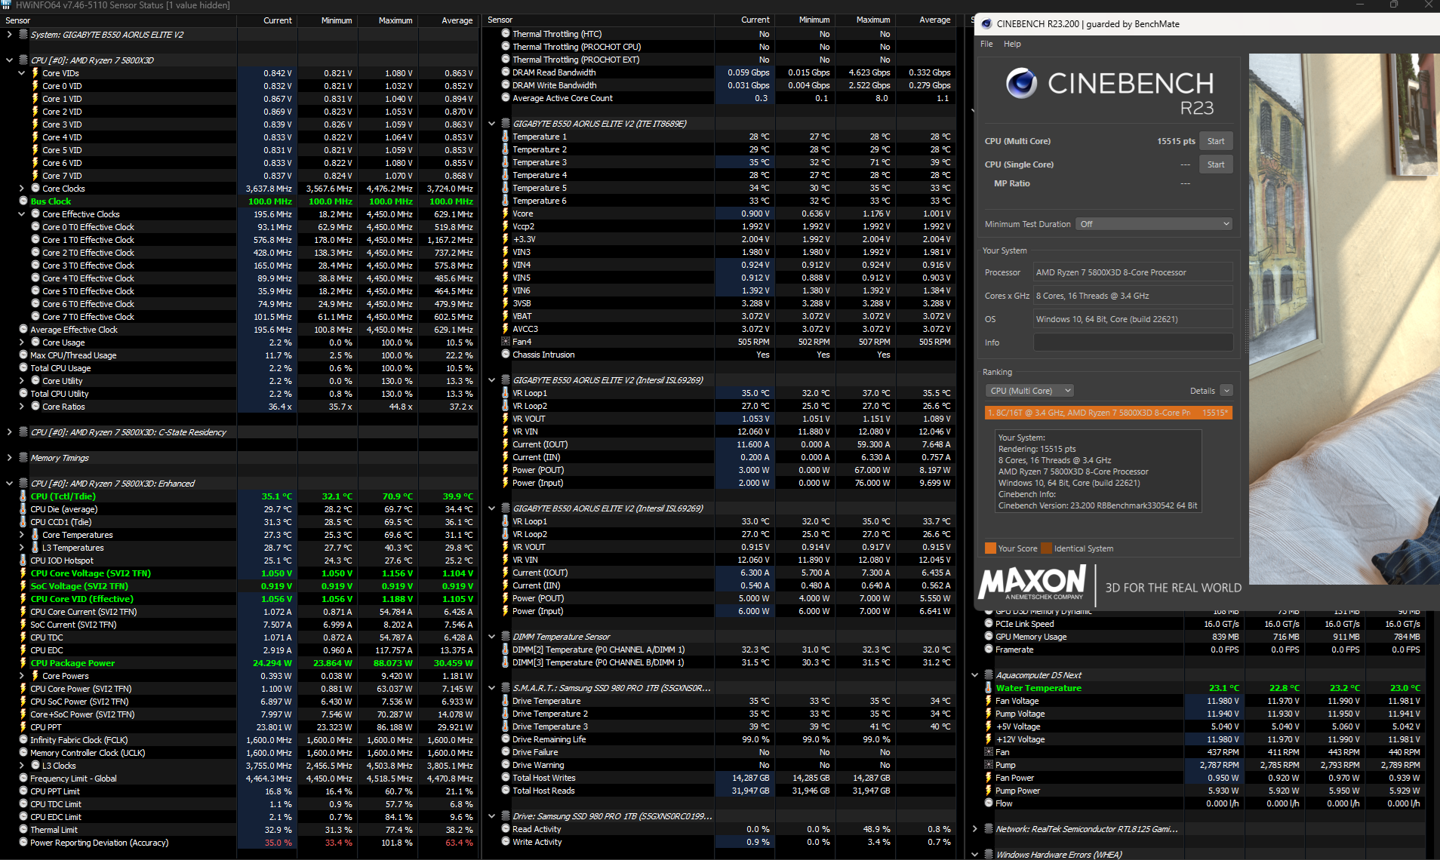Click the thermometer icon for DIMM[2] Temperature

tap(506, 650)
